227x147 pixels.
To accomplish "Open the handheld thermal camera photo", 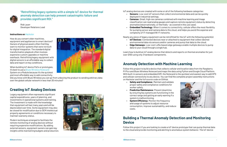I will (83, 112).
